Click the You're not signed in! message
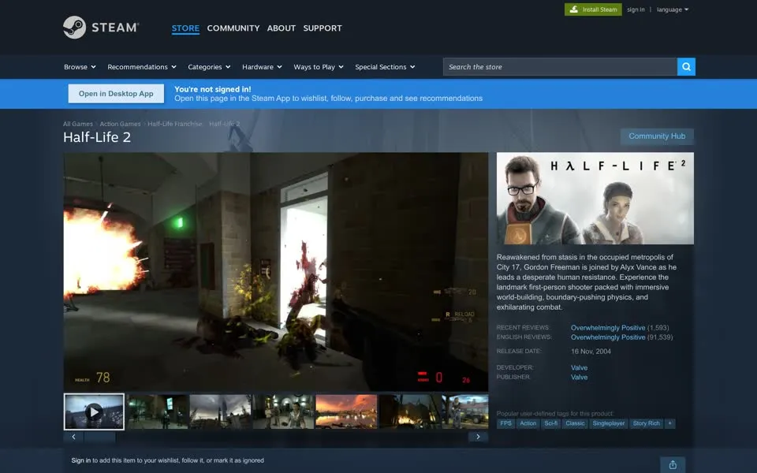Viewport: 757px width, 473px height. tap(212, 89)
